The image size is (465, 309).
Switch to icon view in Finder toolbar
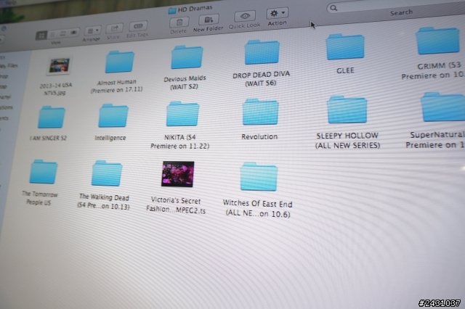[41, 36]
